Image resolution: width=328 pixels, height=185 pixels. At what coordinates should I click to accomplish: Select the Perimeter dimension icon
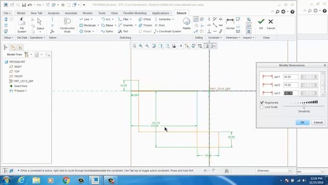pyautogui.click(x=238, y=20)
